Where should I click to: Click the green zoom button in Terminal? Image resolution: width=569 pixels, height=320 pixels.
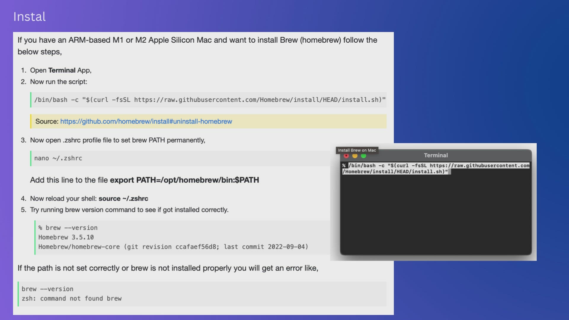coord(364,156)
